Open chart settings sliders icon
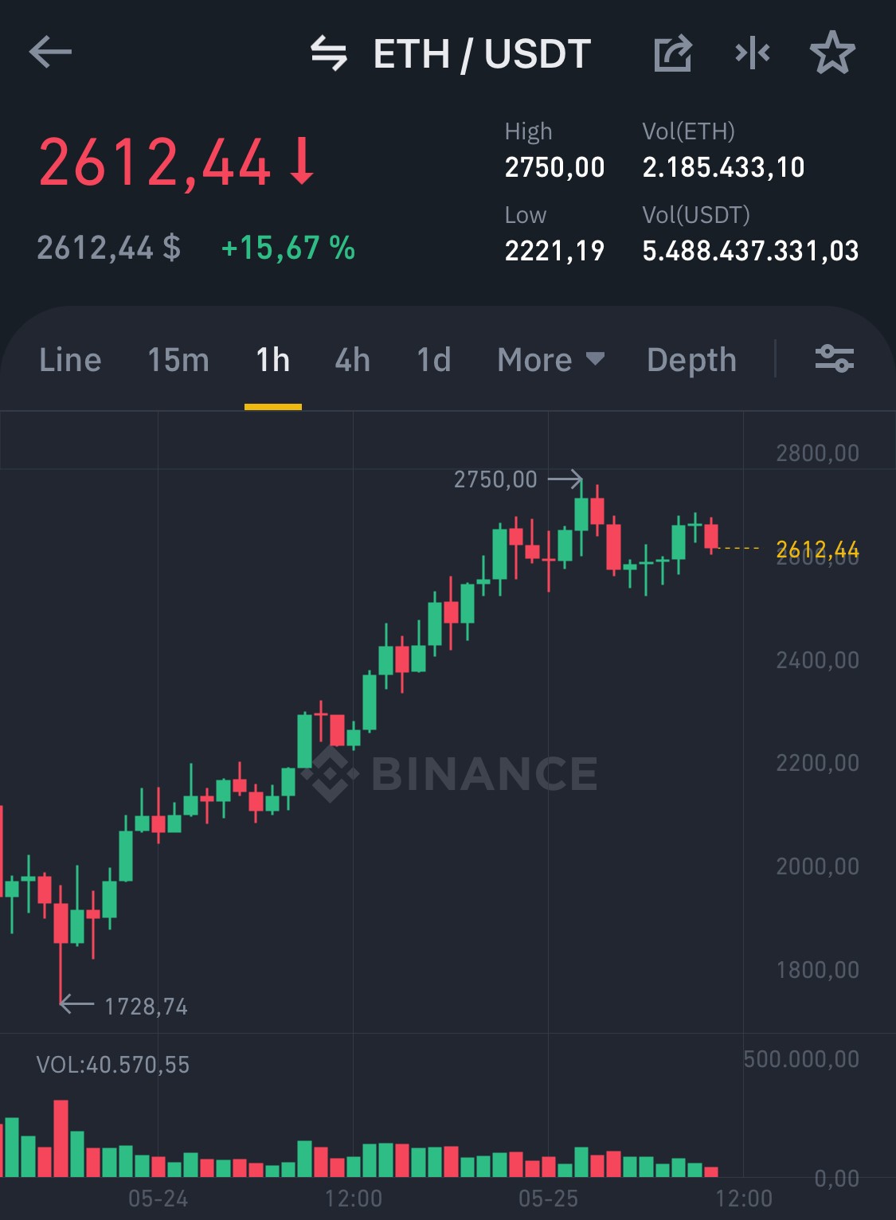 click(x=835, y=359)
